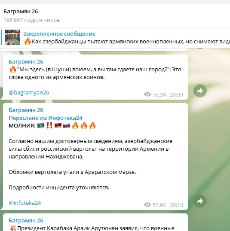Click the @bagramyan26 mention link
Image resolution: width=230 pixels, height=231 pixels.
29,92
